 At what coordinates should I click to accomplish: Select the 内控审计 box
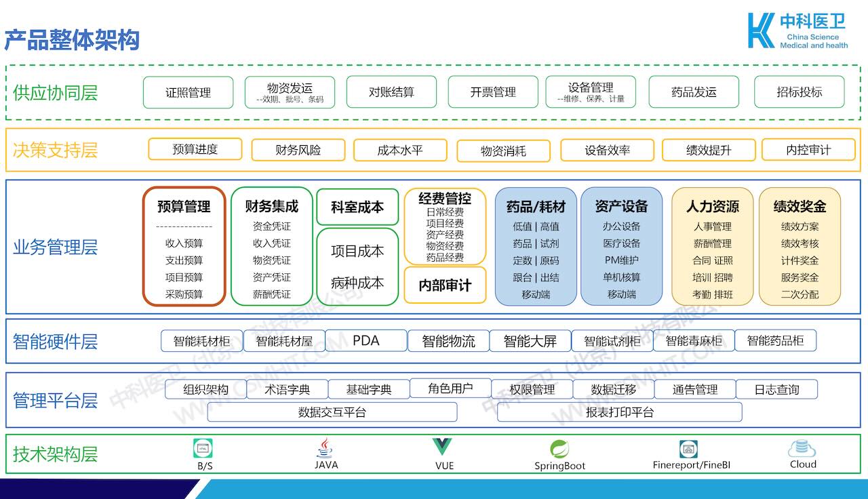[808, 149]
